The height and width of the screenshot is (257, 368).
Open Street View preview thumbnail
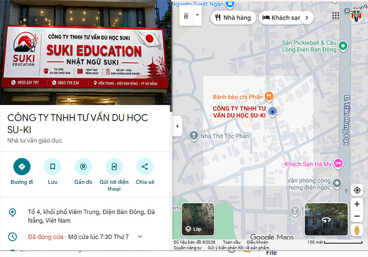tap(326, 219)
